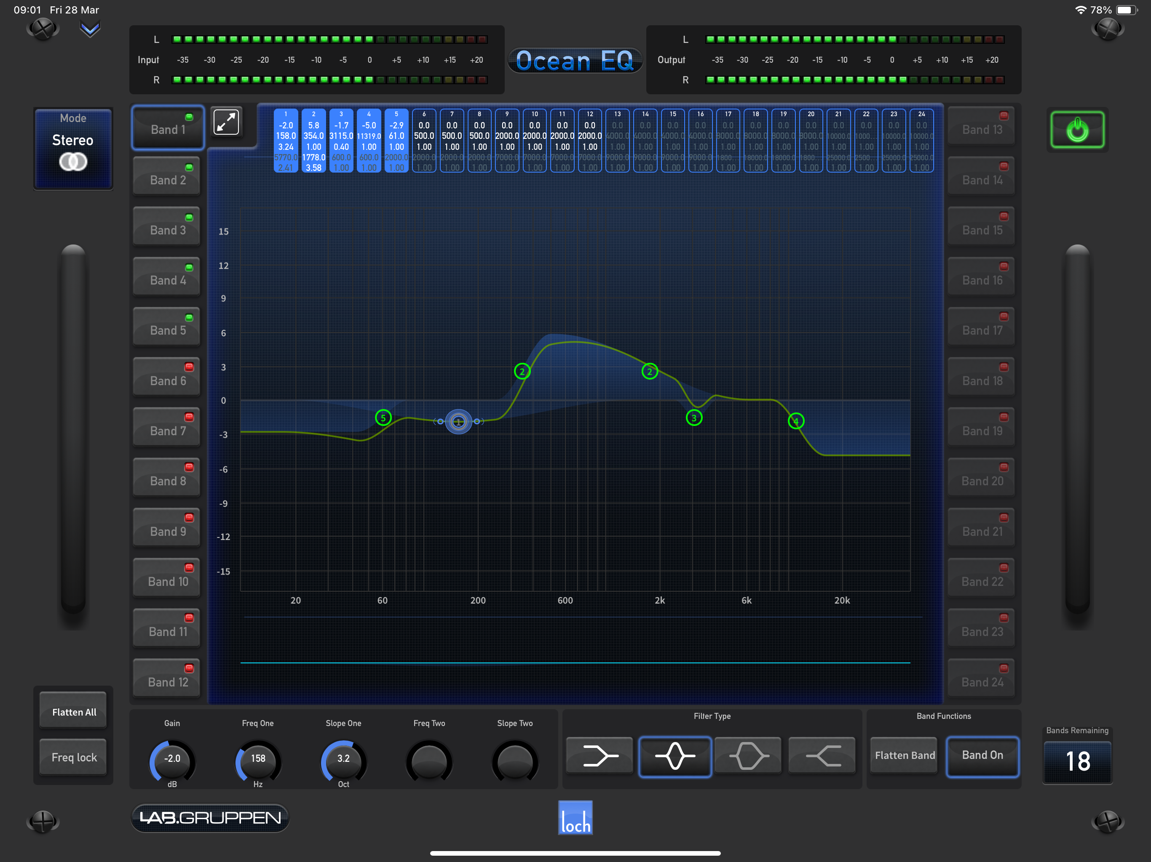Click the Ocean EQ title logo
1151x862 pixels.
point(575,61)
